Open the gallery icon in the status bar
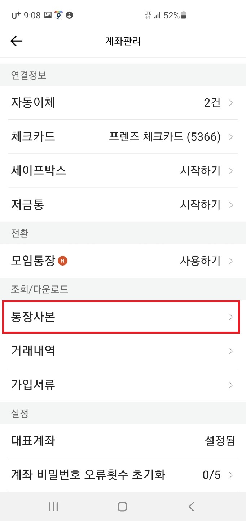 (48, 15)
